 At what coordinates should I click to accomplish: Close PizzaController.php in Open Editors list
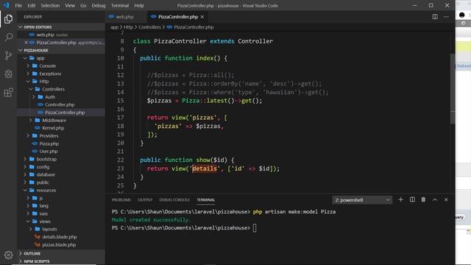coord(26,43)
